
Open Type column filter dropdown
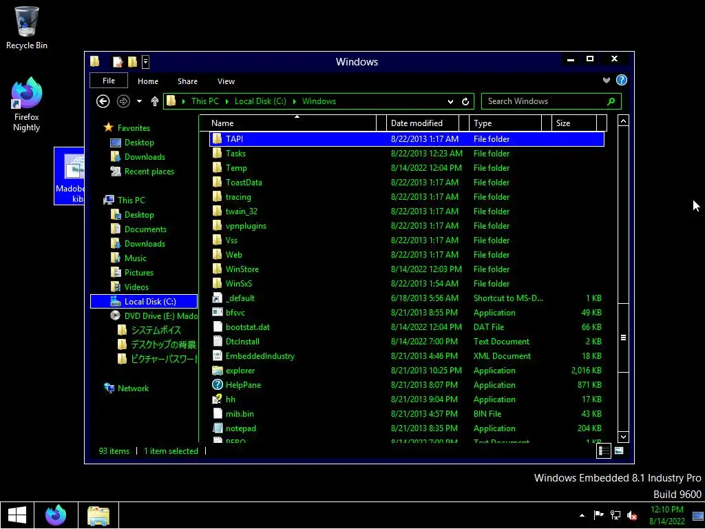point(547,123)
